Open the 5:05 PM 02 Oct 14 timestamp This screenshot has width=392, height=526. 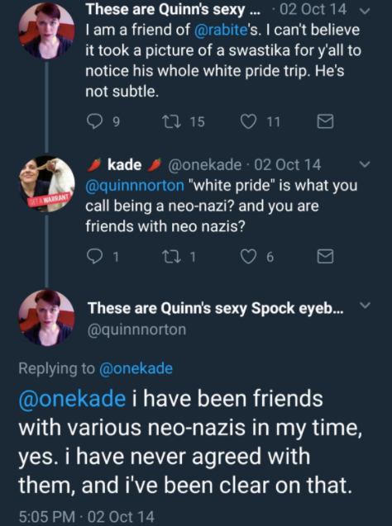(86, 517)
